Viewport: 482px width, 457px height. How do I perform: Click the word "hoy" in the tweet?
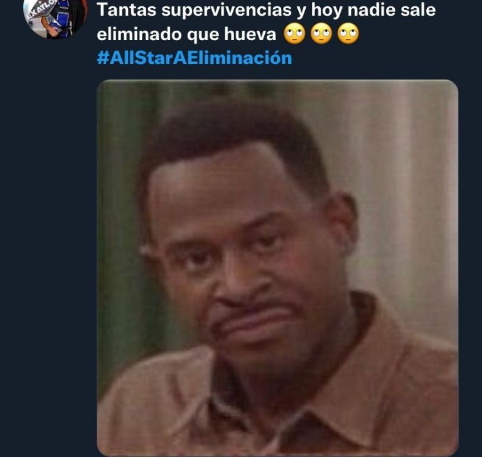pos(327,11)
